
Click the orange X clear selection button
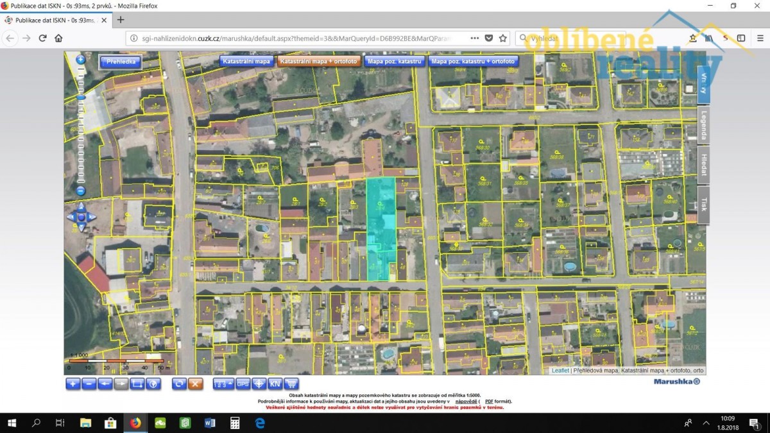point(196,384)
